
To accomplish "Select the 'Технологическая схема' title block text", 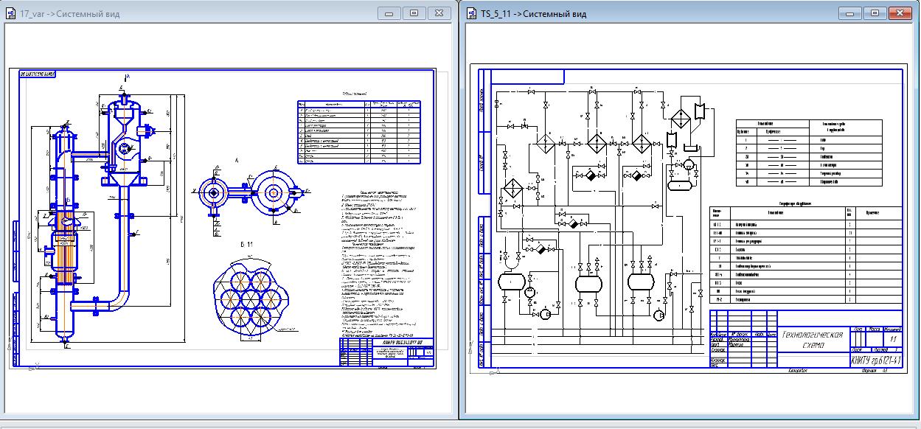I will coord(813,339).
